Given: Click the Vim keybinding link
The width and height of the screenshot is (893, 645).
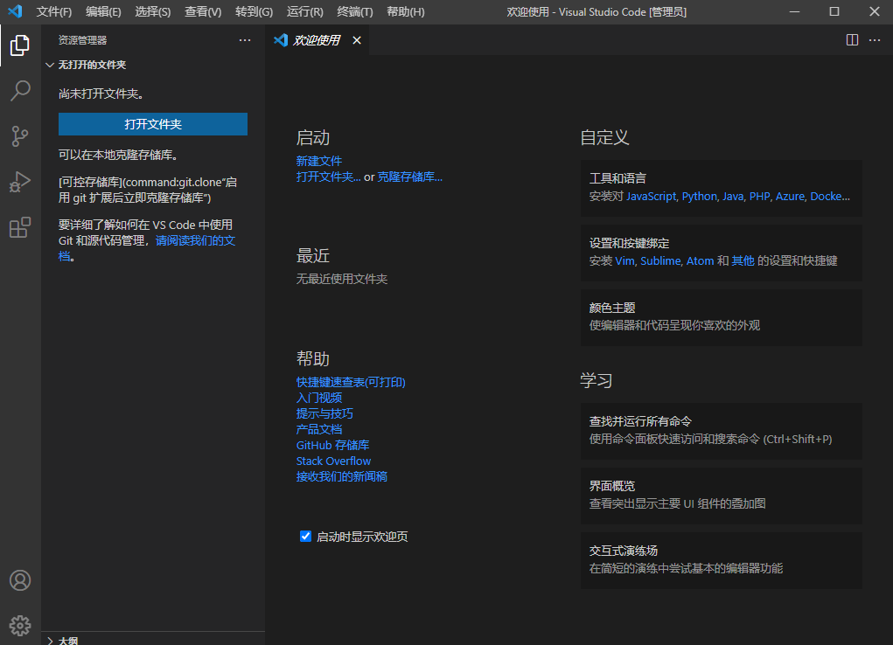Looking at the screenshot, I should click(x=624, y=260).
